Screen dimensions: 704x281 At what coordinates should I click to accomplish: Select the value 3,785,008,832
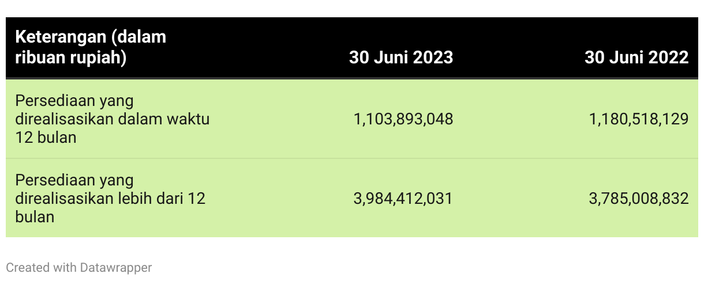coord(639,199)
